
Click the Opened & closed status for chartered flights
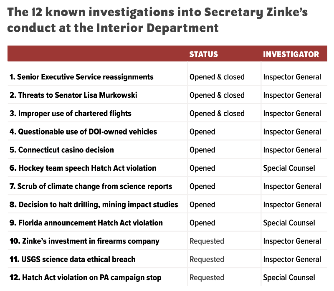click(217, 113)
